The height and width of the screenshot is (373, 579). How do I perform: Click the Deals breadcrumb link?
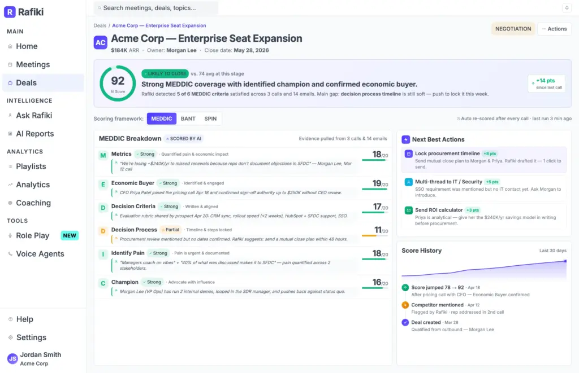point(100,25)
